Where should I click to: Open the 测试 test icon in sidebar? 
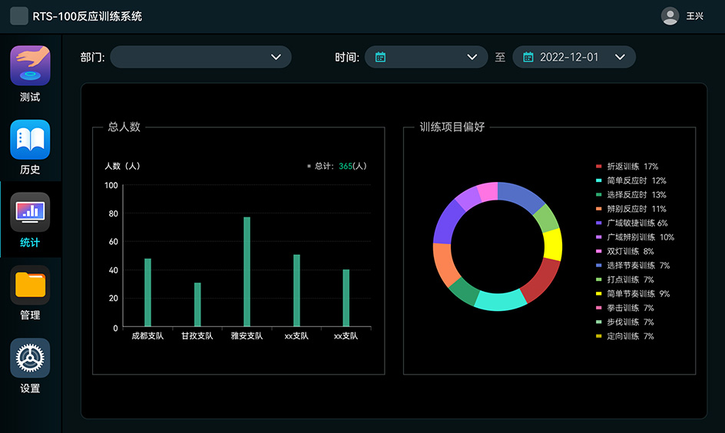coord(30,65)
